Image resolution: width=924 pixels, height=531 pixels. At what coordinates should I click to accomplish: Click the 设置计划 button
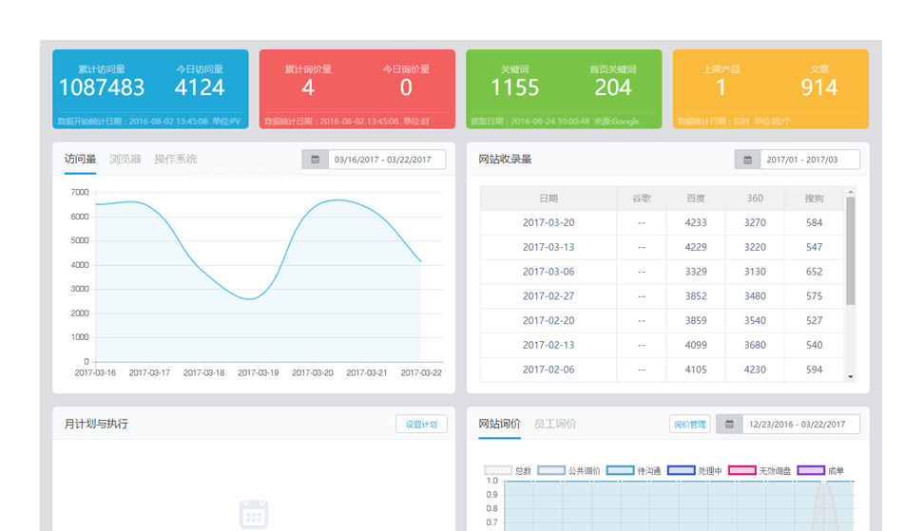pos(421,425)
